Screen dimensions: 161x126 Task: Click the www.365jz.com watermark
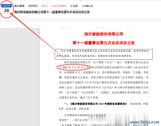pos(144,121)
